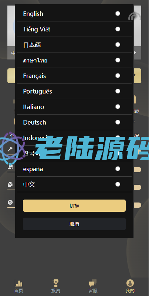This screenshot has width=149, height=296.
Task: Choose the Français language option
Action: pyautogui.click(x=74, y=76)
